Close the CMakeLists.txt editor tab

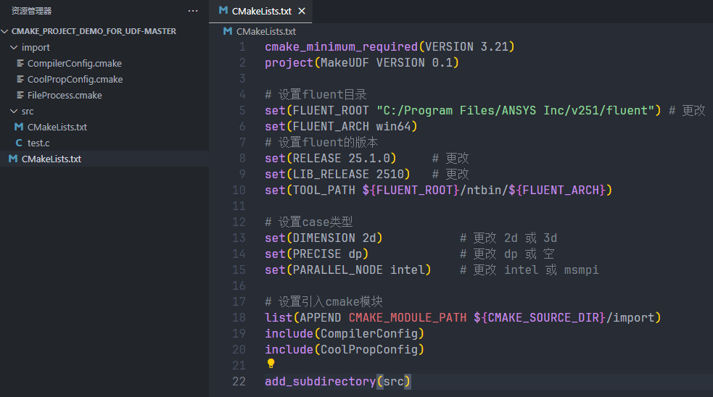tap(302, 11)
